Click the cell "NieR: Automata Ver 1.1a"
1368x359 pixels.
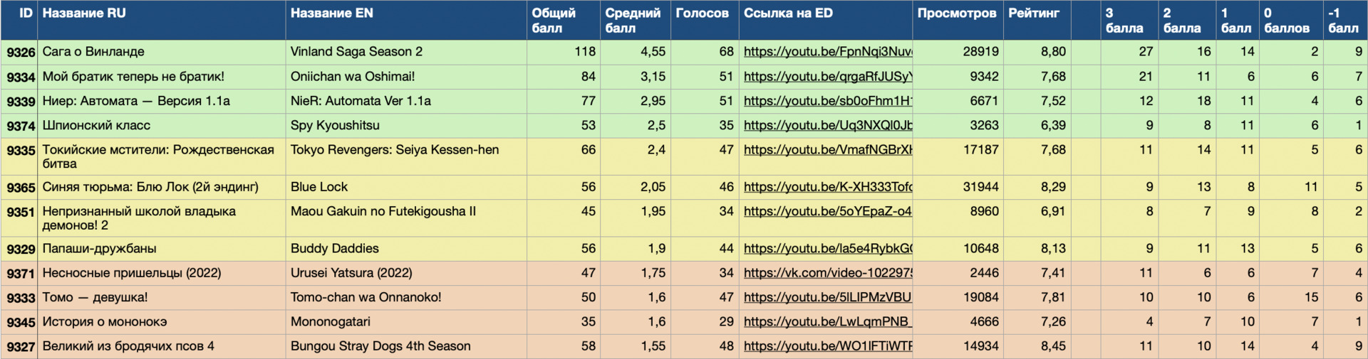click(x=361, y=101)
